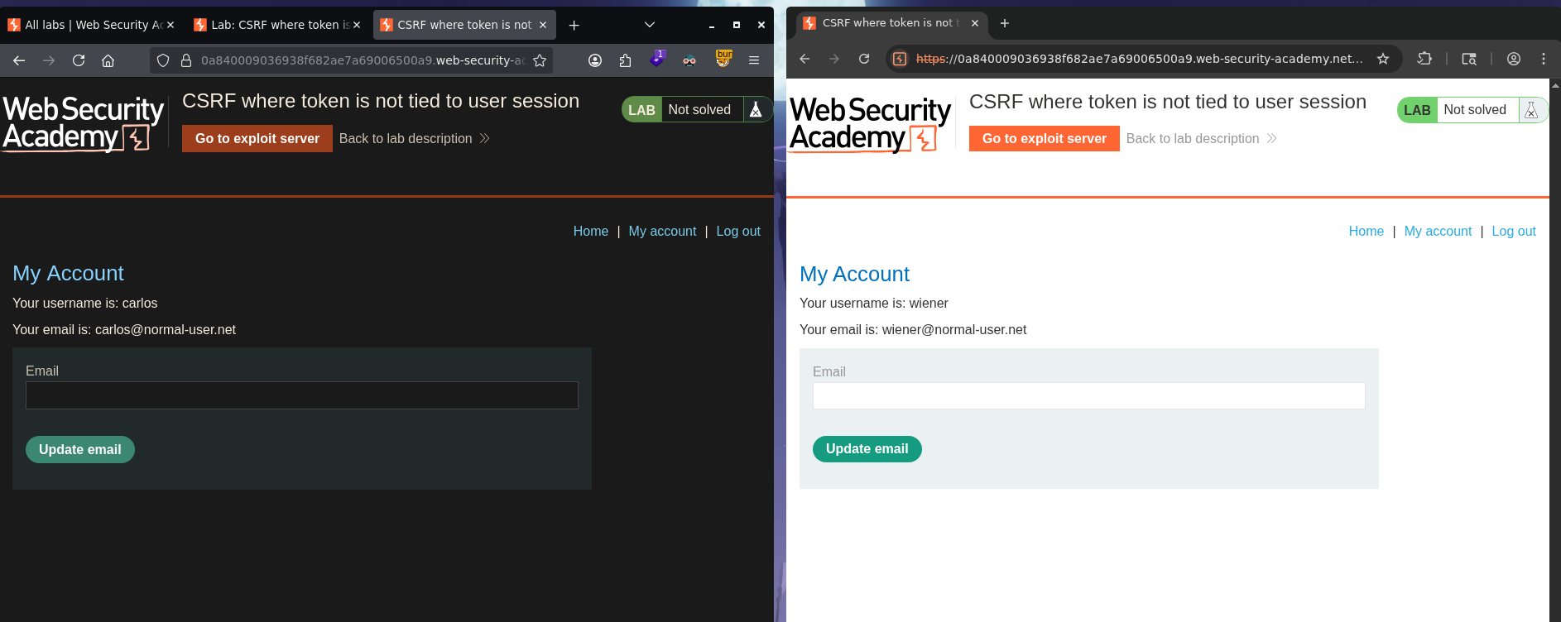1561x622 pixels.
Task: Open Firefox tracking protection shield
Action: (163, 60)
